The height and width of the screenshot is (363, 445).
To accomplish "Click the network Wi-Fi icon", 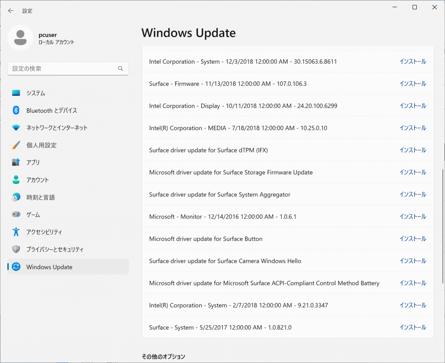I will pos(16,128).
